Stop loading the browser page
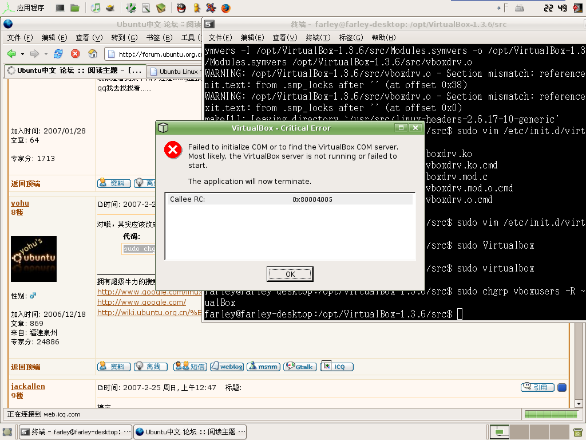 76,54
